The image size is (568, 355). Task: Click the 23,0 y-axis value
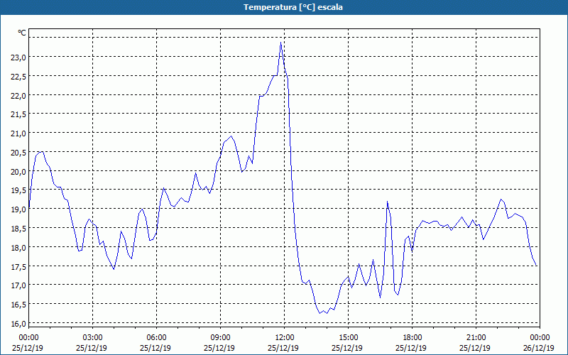pos(19,58)
